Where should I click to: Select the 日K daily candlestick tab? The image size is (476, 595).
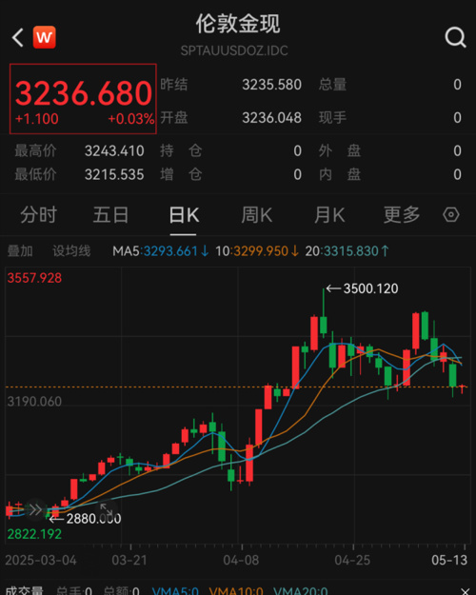tap(184, 215)
